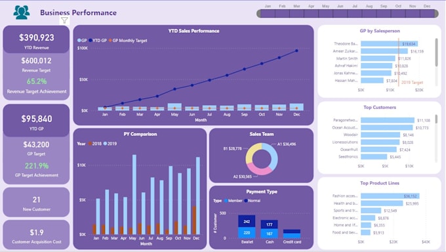This screenshot has width=446, height=252.
Task: Click the Member legend swatch in Payment Type
Action: coord(226,200)
